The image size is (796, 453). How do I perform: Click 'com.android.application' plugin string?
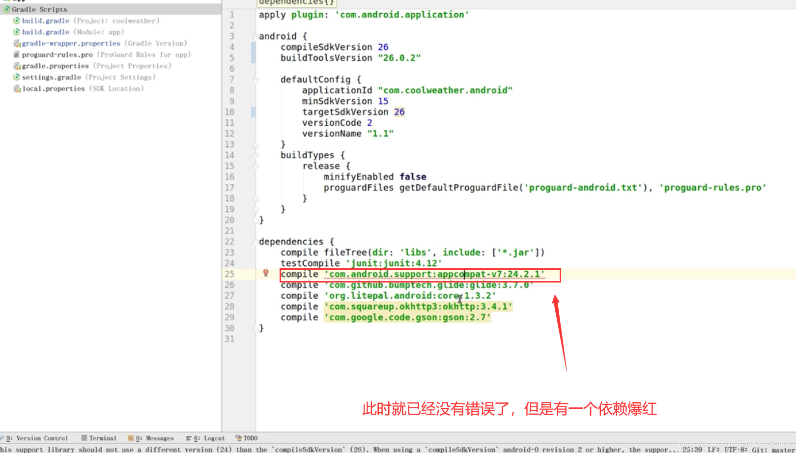402,15
